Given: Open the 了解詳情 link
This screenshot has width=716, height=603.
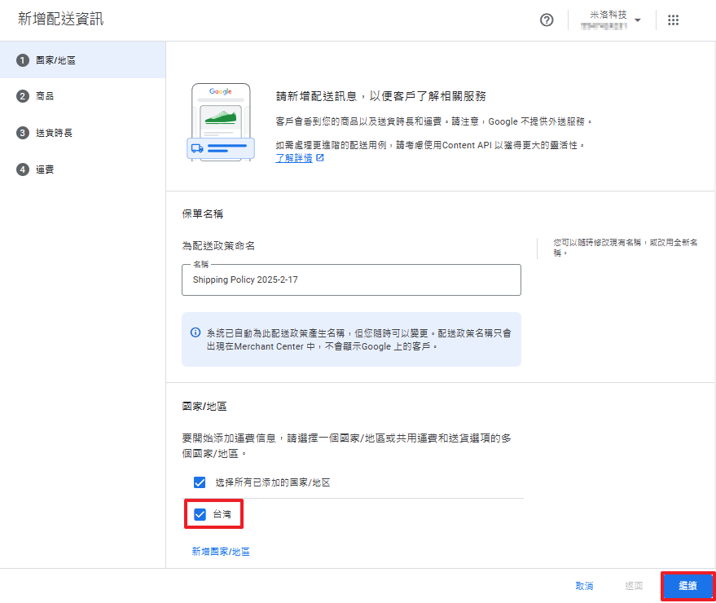Looking at the screenshot, I should [293, 158].
